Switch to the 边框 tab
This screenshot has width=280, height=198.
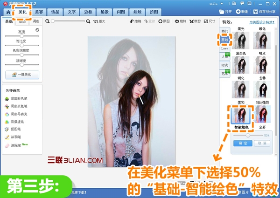click(88, 12)
